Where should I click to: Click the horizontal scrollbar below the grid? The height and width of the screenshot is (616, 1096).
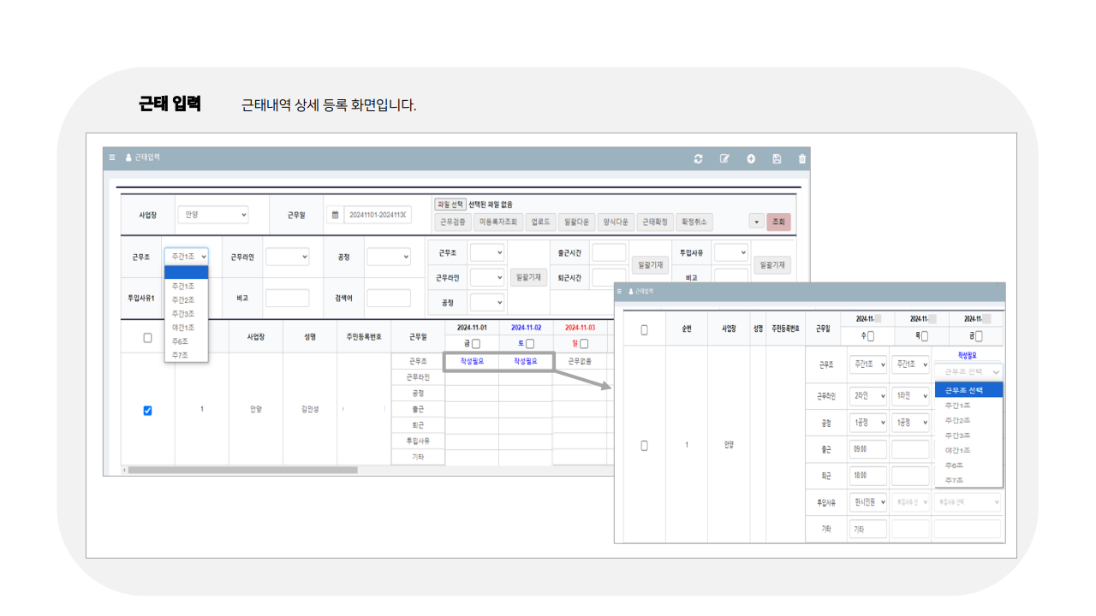pyautogui.click(x=240, y=469)
